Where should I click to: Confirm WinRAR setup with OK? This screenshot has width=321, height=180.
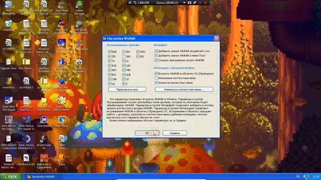pos(147,133)
